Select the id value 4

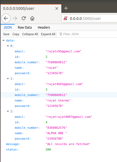(46, 122)
